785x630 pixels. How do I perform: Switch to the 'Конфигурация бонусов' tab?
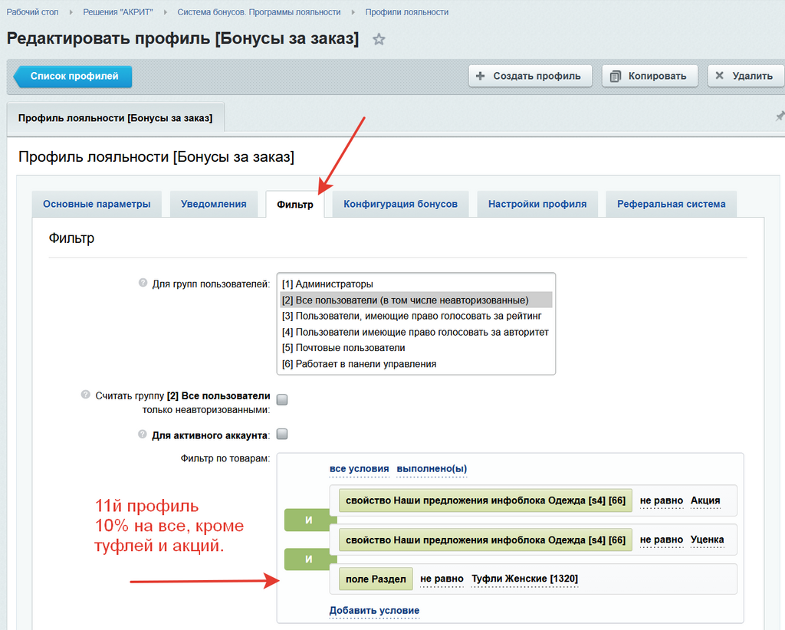coord(400,204)
